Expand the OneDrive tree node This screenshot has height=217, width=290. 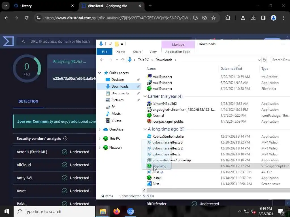pos(99,129)
